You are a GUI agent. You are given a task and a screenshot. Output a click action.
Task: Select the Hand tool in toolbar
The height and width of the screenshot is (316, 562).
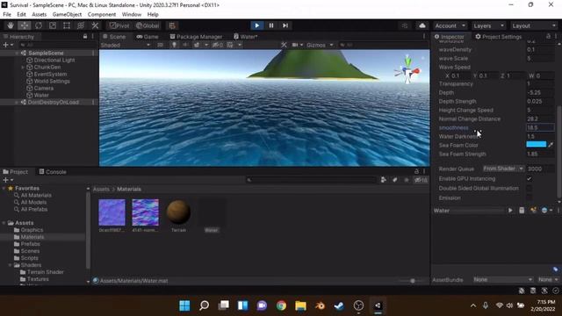pos(11,25)
